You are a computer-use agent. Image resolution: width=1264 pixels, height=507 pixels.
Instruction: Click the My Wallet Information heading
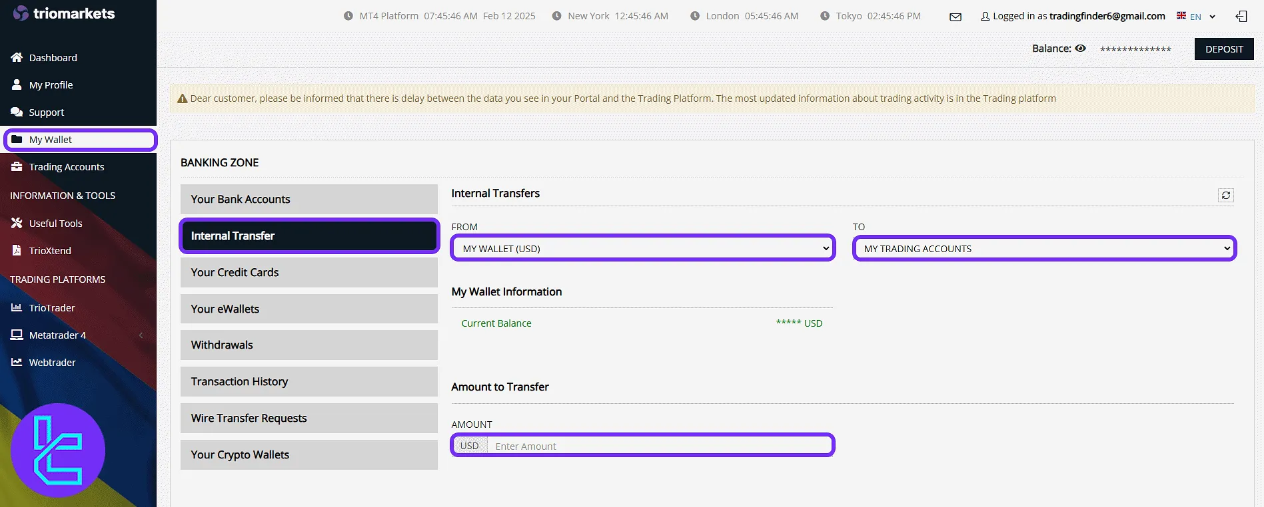(x=506, y=291)
